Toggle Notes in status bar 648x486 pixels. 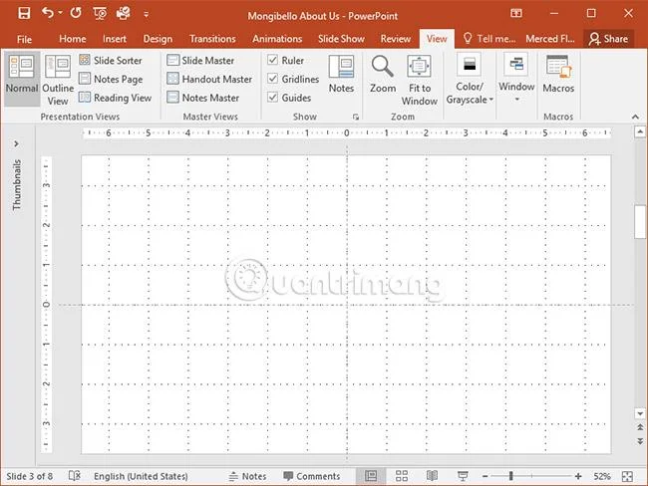tap(247, 476)
